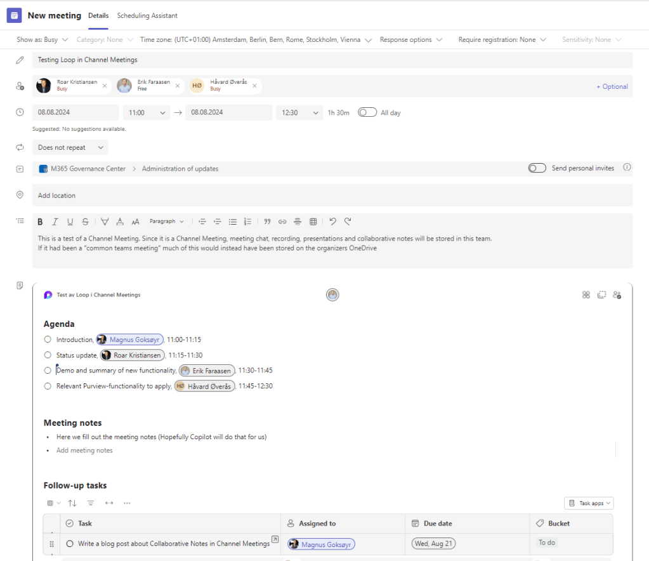Remove Erik Faraasen from attendees
The image size is (649, 561).
[178, 86]
